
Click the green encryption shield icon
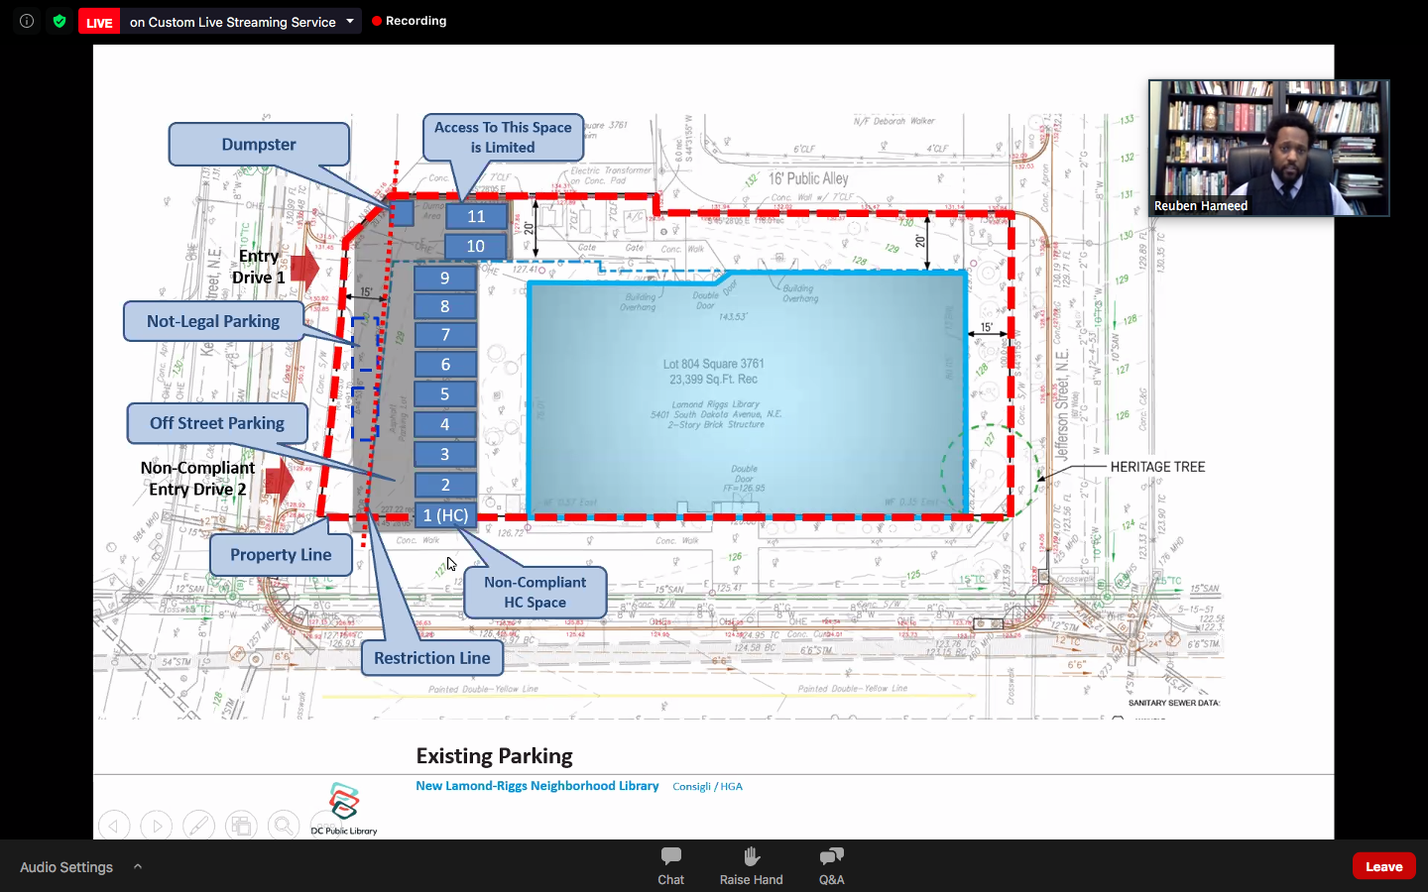[59, 21]
